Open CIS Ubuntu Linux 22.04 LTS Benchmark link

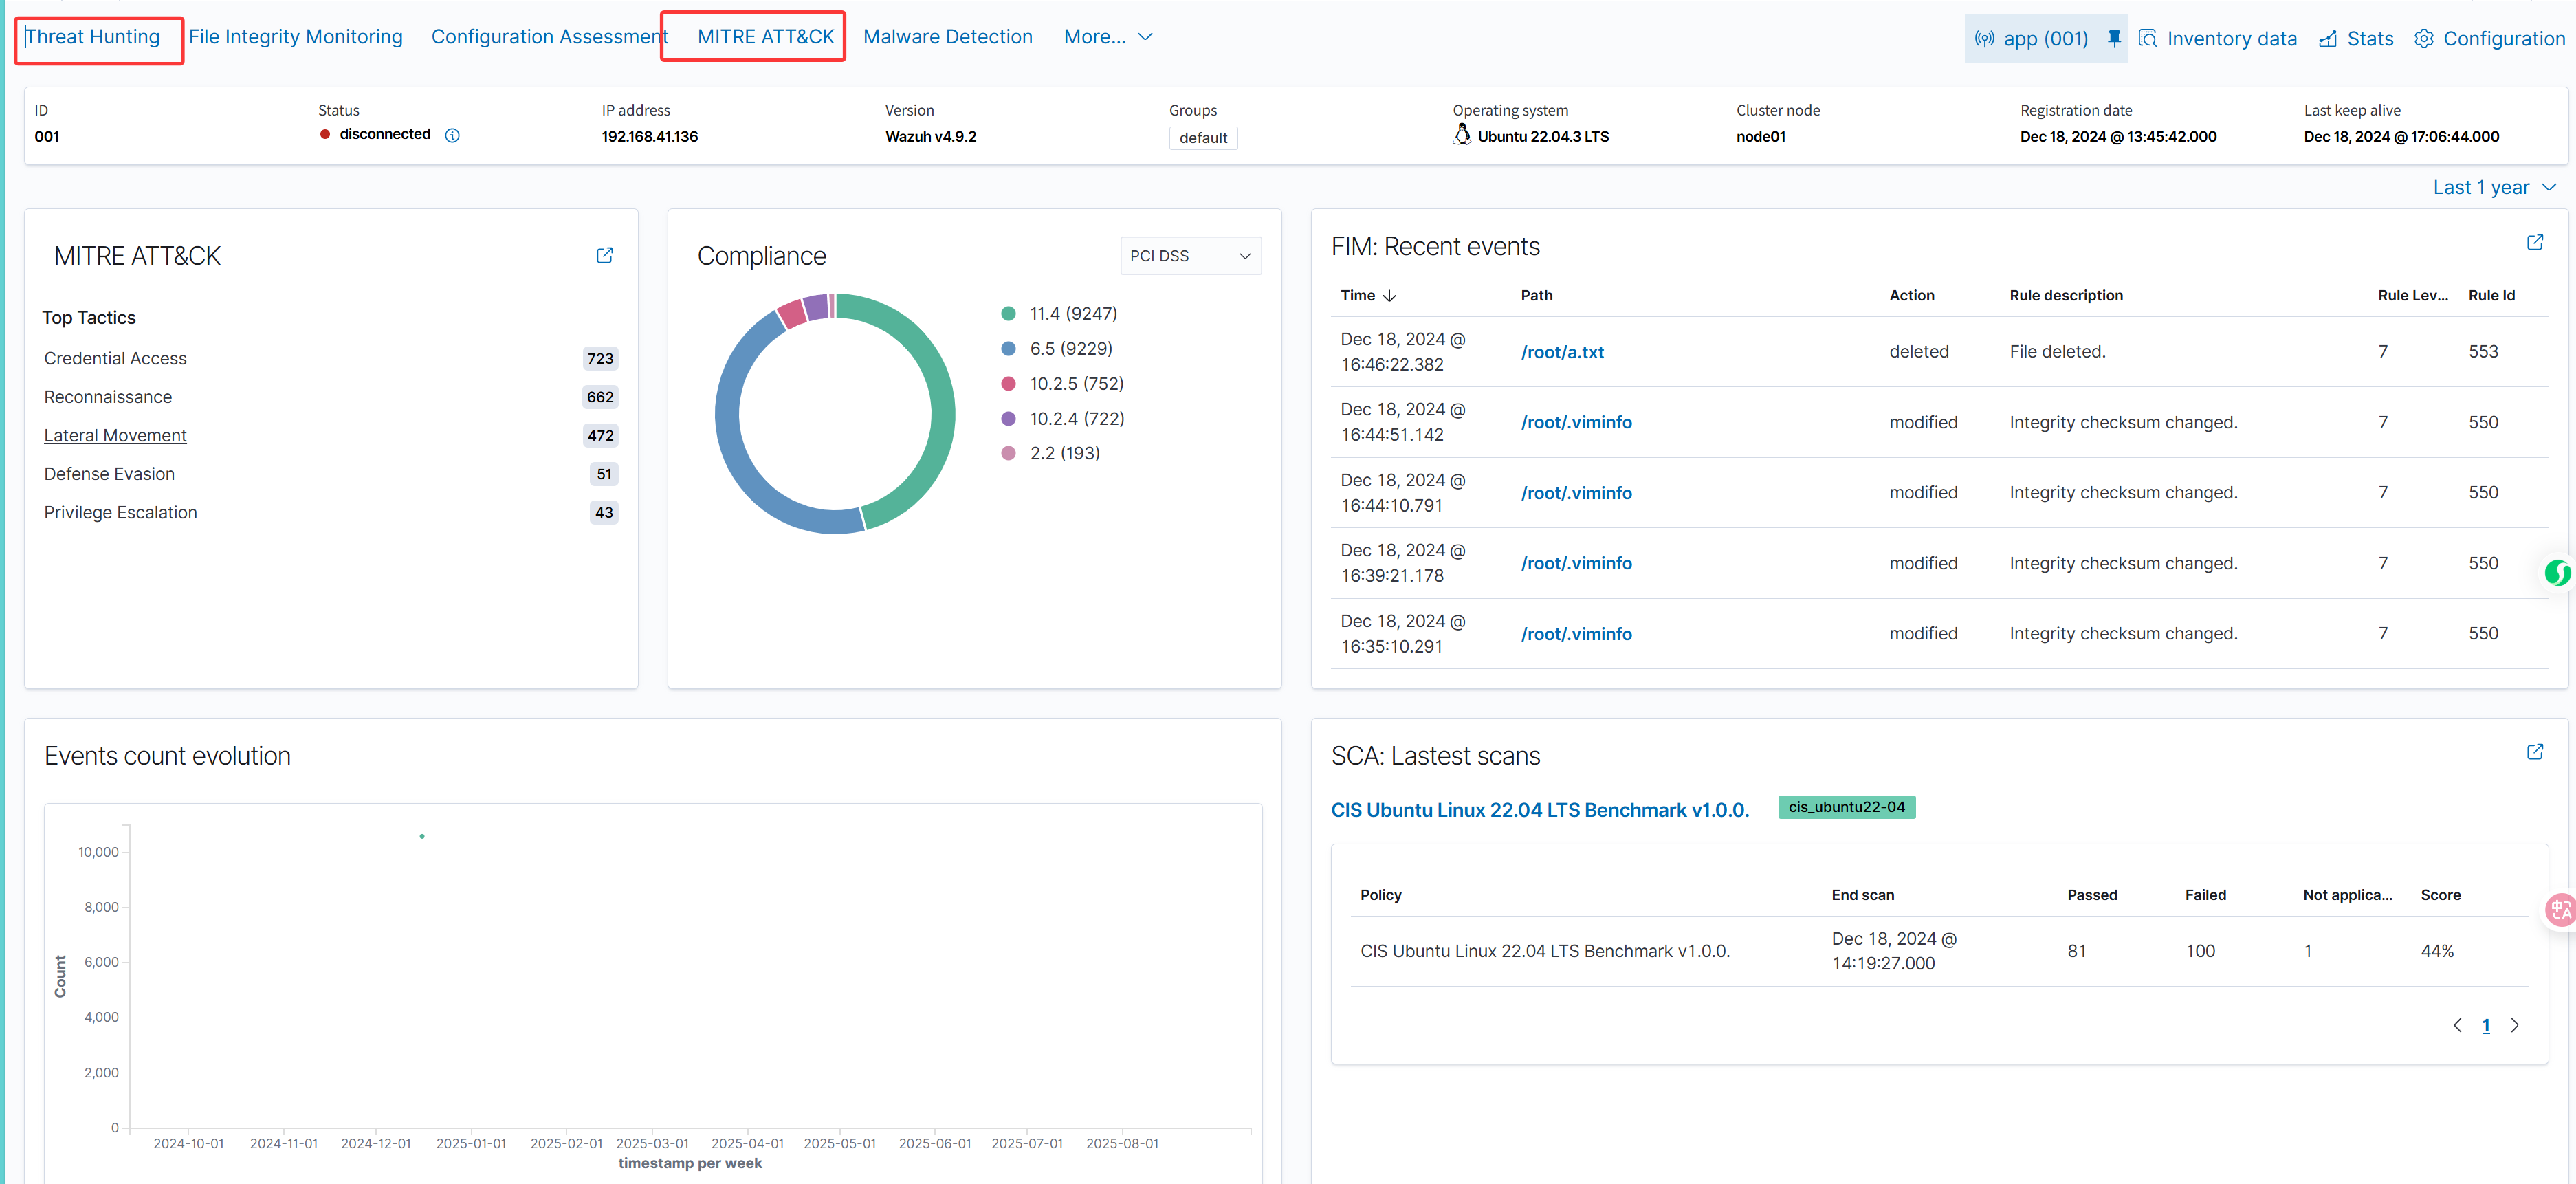coord(1539,810)
